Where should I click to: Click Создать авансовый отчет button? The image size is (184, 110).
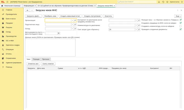(x=70, y=16)
